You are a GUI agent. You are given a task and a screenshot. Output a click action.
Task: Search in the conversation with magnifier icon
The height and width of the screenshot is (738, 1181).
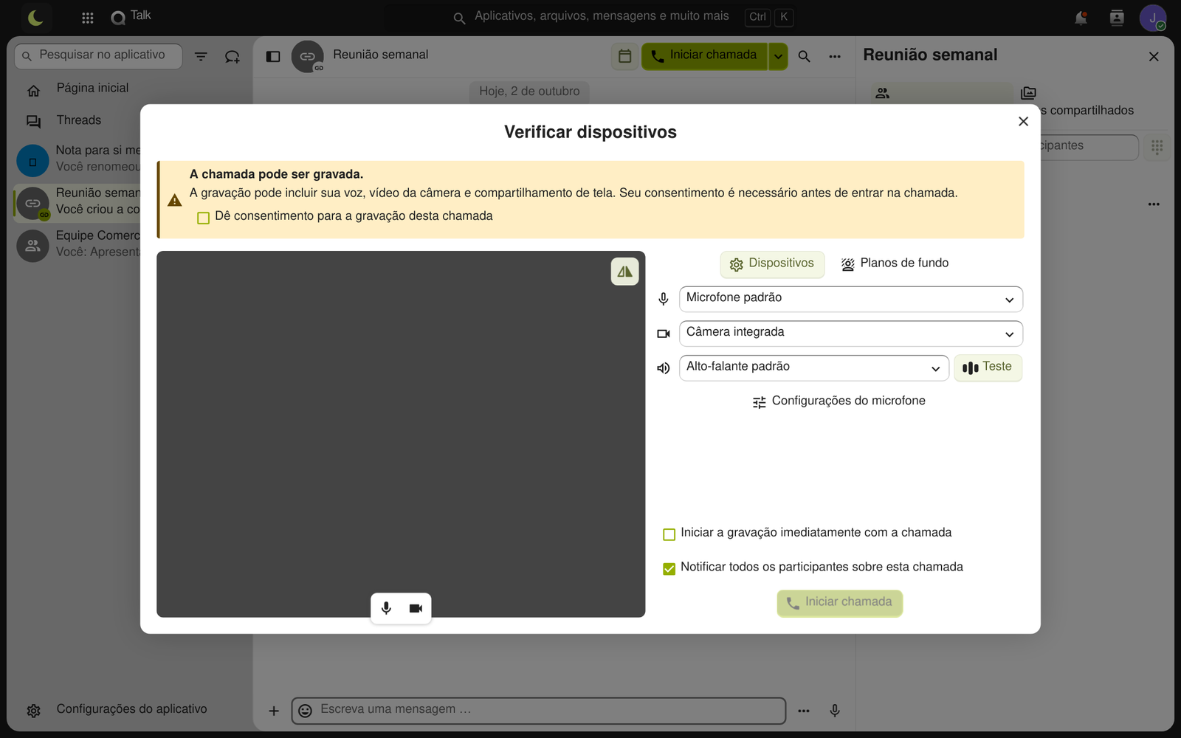pyautogui.click(x=805, y=57)
